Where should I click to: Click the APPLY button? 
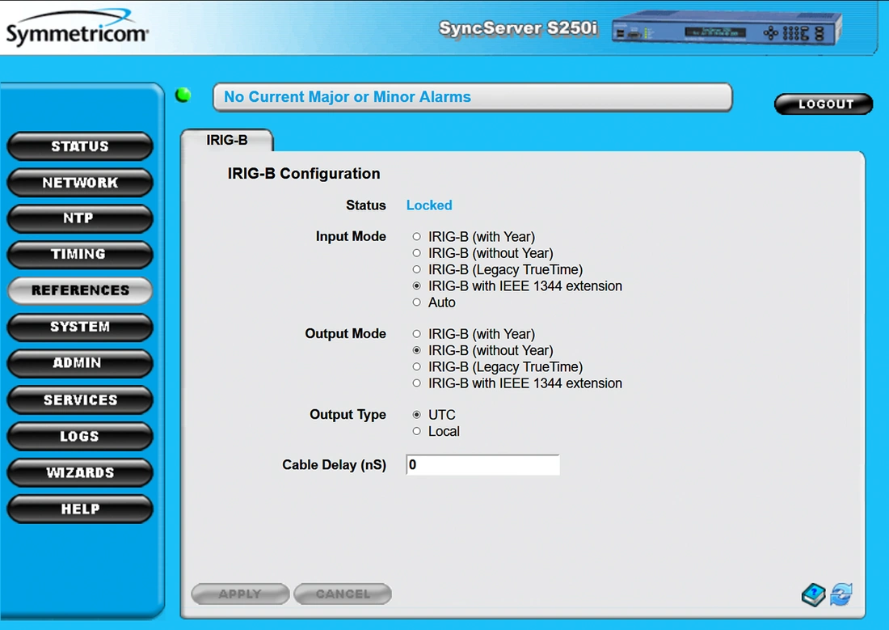coord(240,594)
